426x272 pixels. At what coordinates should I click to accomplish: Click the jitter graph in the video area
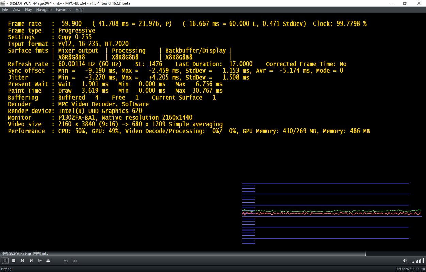[x=332, y=213]
